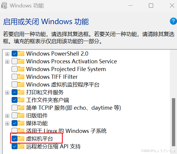Enable Windows 虚拟机监控程序平台 checkbox
Screen dimensions: 177x154
(15, 84)
